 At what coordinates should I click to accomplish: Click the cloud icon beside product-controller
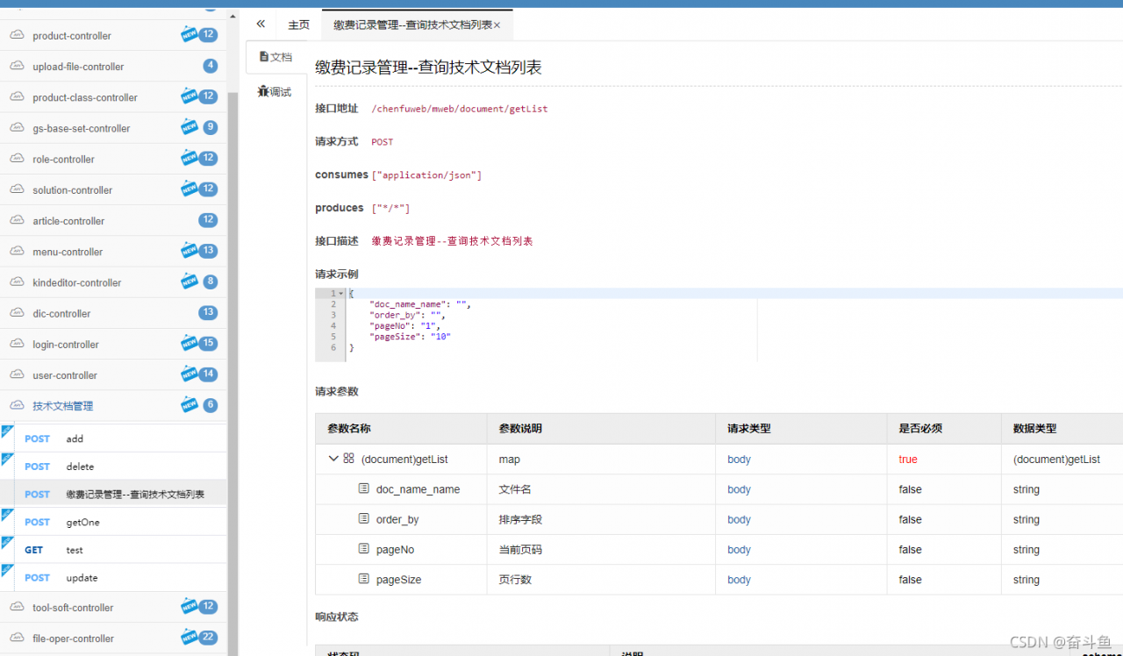(17, 35)
